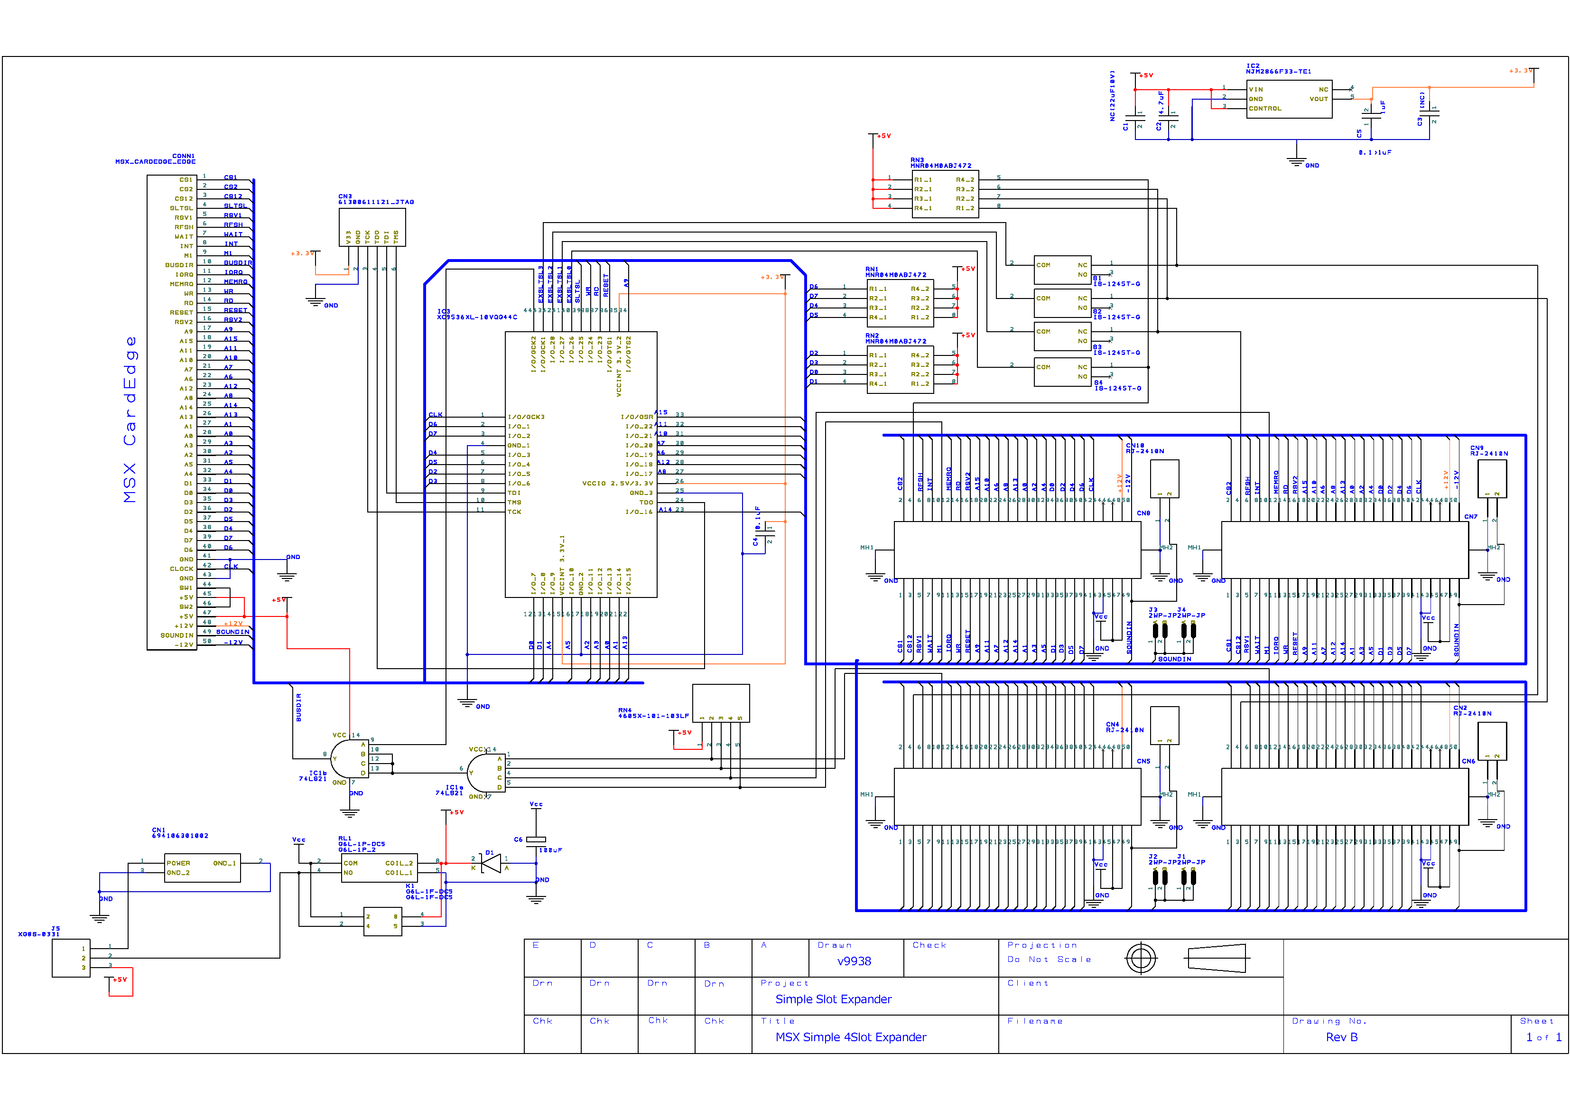Click the J3 jumper symbol
This screenshot has height=1110, width=1570.
pyautogui.click(x=1160, y=630)
